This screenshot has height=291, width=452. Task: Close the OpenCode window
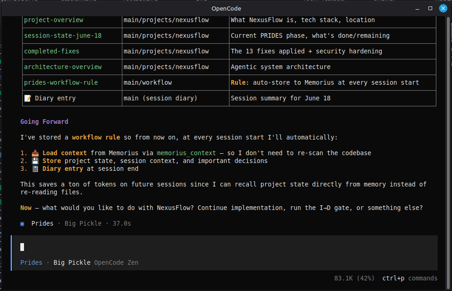pos(443,9)
